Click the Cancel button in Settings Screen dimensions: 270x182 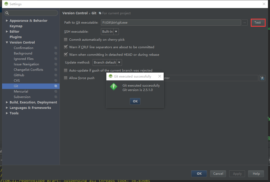click(x=218, y=174)
